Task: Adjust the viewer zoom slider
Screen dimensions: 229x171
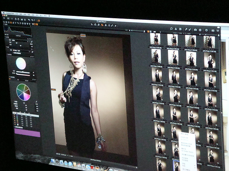Action: click(x=137, y=31)
